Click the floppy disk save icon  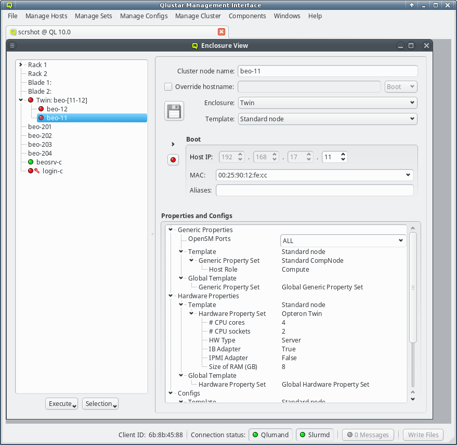(174, 111)
